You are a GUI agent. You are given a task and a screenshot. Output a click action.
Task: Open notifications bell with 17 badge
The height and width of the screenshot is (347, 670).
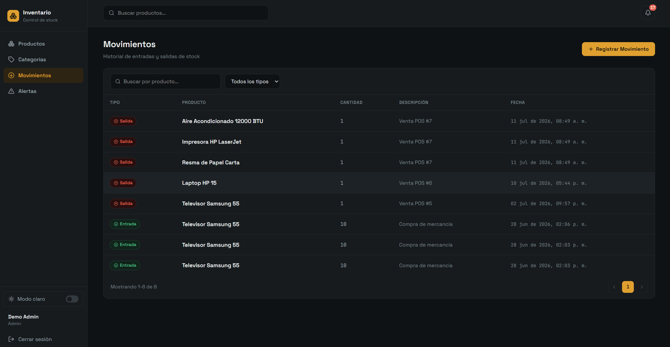(x=648, y=13)
